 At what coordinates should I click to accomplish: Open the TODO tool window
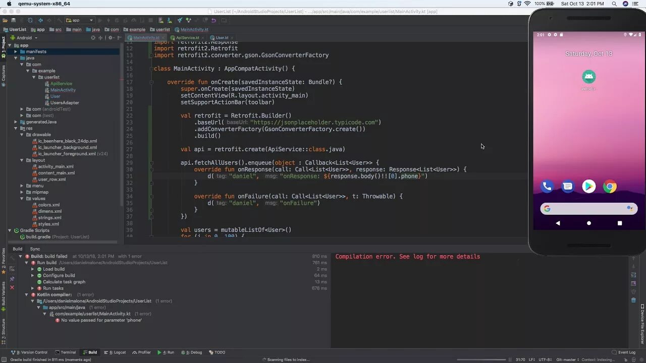[x=217, y=352]
